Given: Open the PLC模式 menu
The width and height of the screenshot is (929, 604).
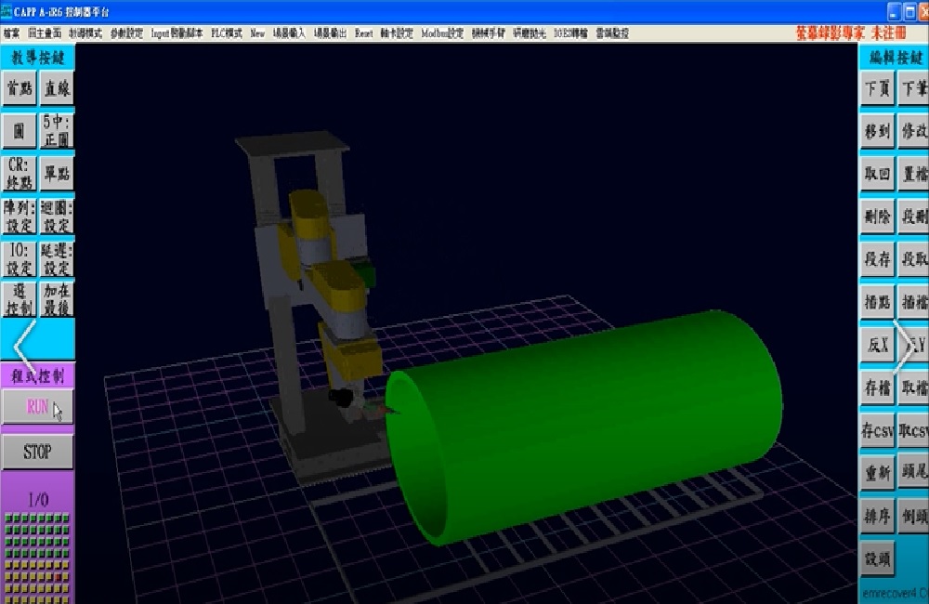Looking at the screenshot, I should tap(227, 33).
